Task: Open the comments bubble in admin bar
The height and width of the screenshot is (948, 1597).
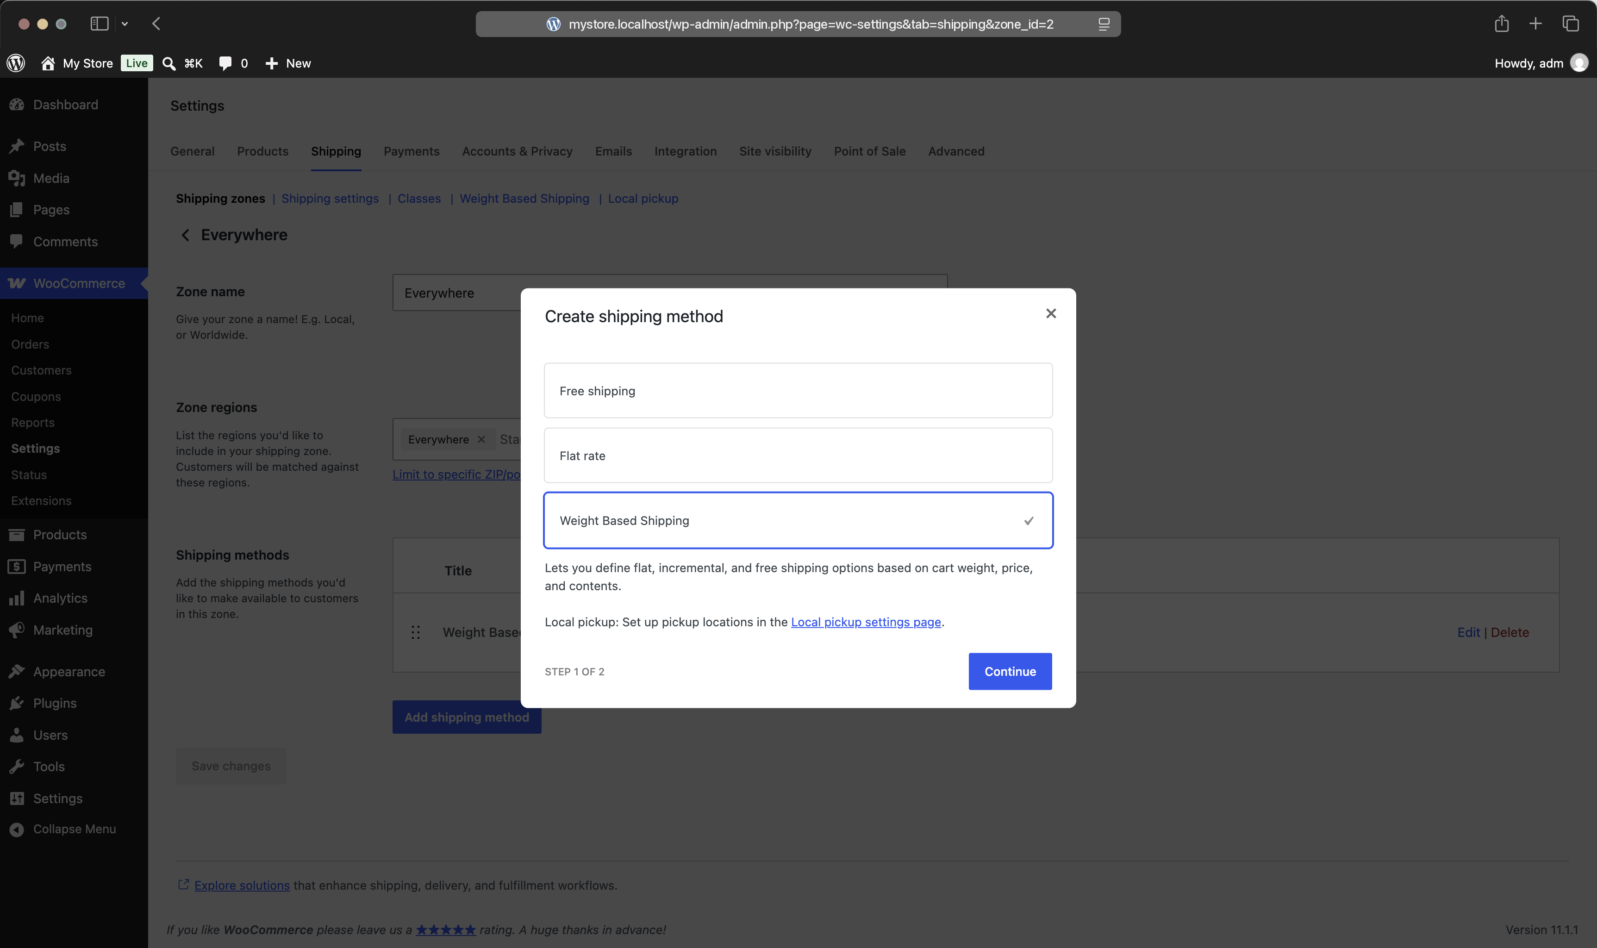Action: [x=225, y=63]
